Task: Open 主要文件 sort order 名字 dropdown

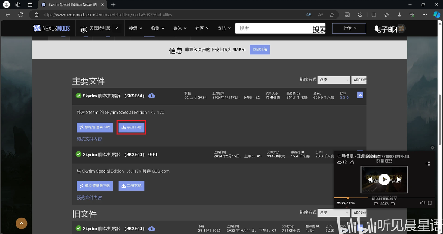Action: point(334,80)
